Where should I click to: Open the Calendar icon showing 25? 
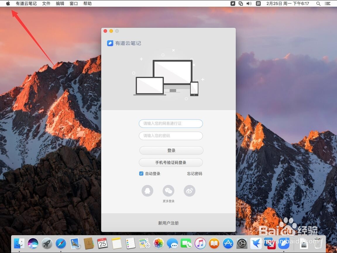[102, 243]
